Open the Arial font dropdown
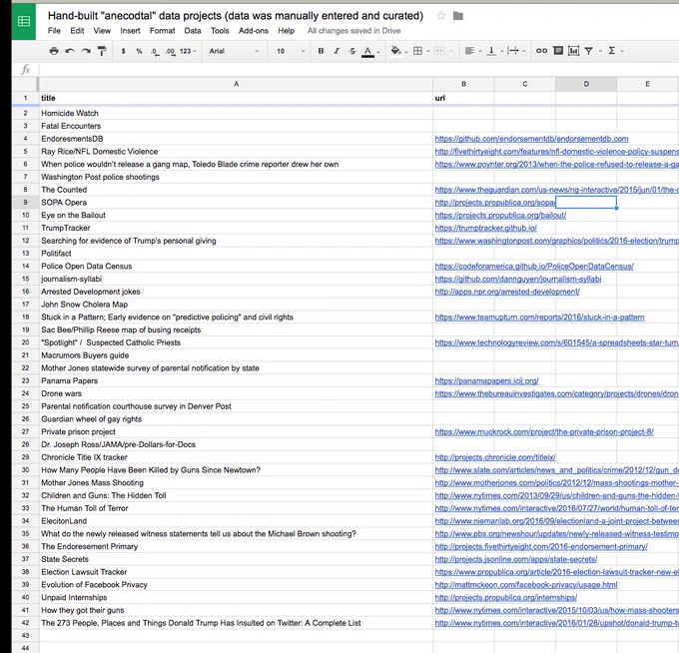 coord(234,51)
